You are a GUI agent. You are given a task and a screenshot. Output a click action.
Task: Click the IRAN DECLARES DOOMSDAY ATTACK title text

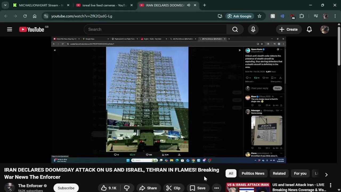click(x=112, y=173)
